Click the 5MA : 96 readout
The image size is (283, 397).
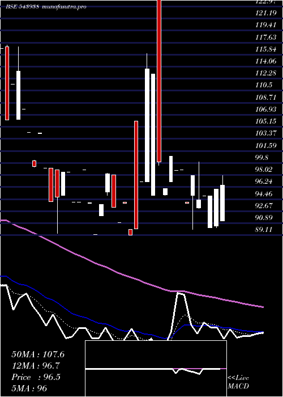pyautogui.click(x=29, y=388)
